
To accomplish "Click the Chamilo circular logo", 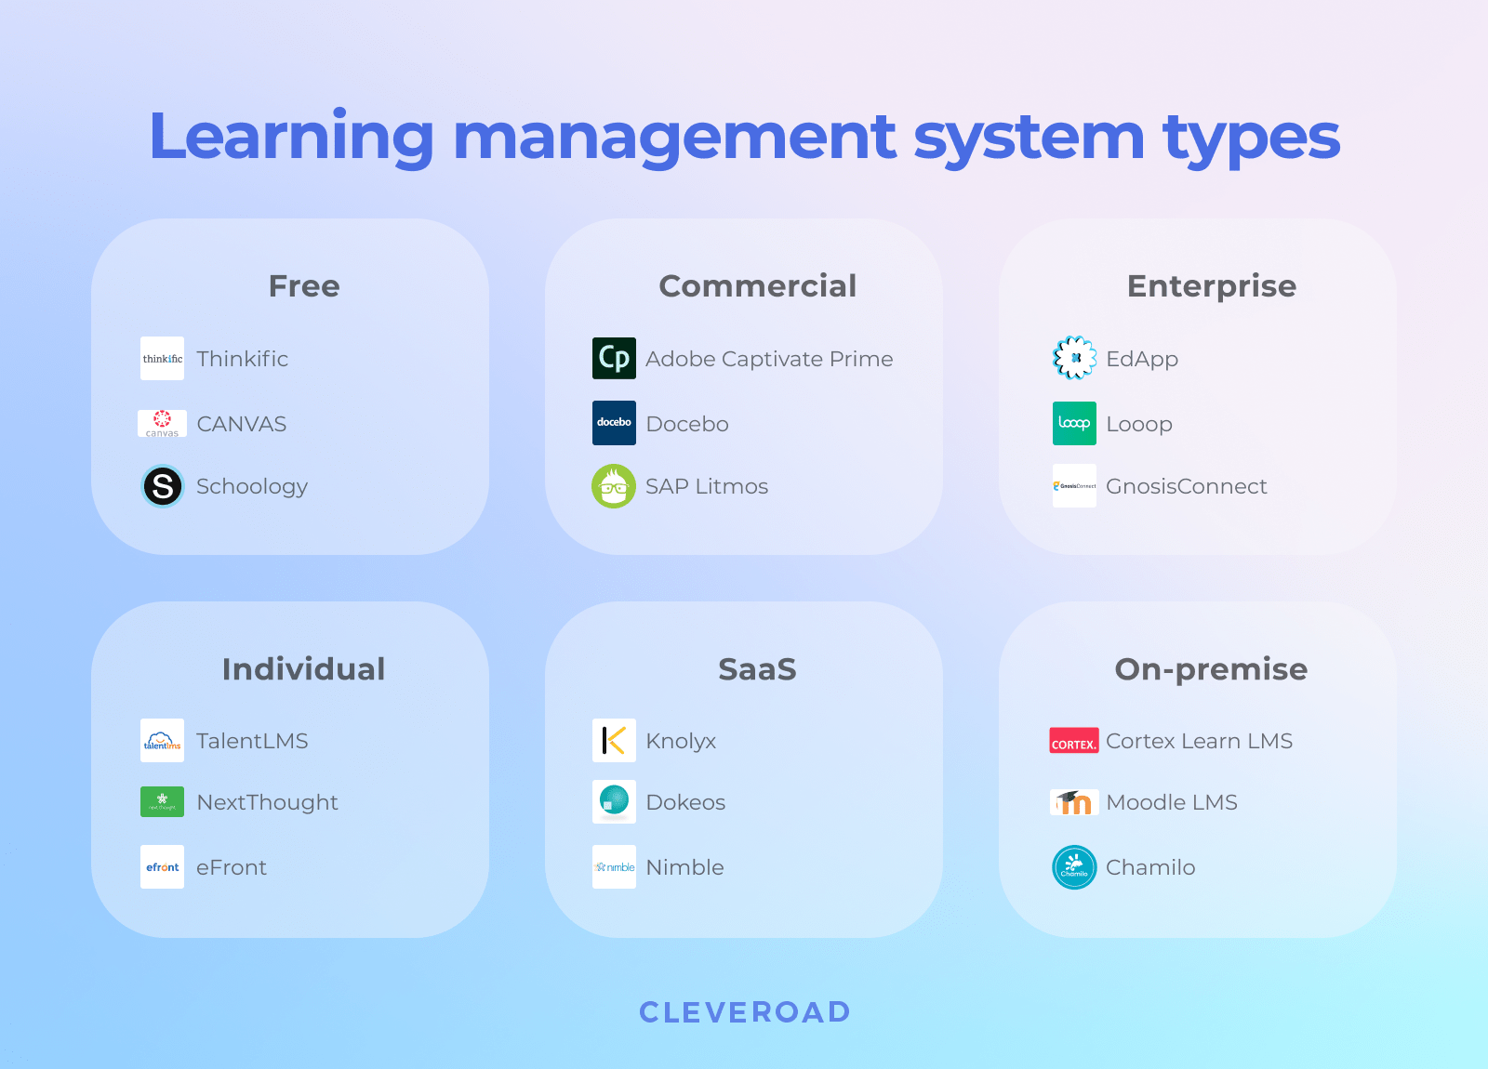I will pyautogui.click(x=1074, y=867).
